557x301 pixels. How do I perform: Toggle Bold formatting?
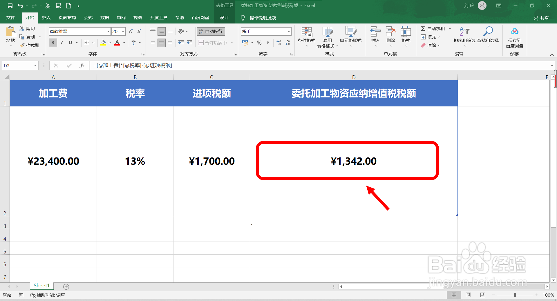point(53,43)
